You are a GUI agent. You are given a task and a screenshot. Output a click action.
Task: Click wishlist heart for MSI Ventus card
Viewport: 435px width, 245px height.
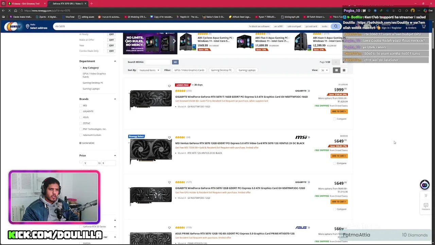point(169,137)
